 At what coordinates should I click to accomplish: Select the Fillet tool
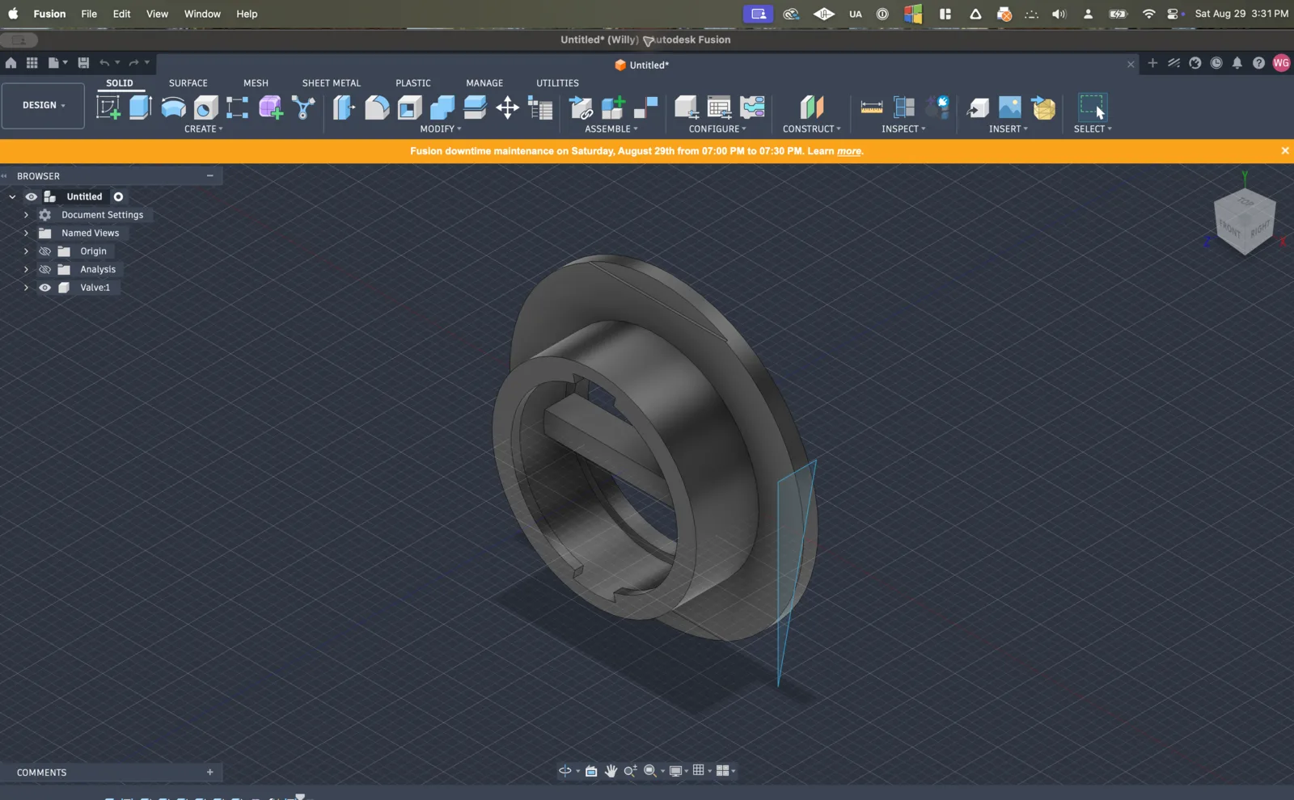click(x=377, y=107)
